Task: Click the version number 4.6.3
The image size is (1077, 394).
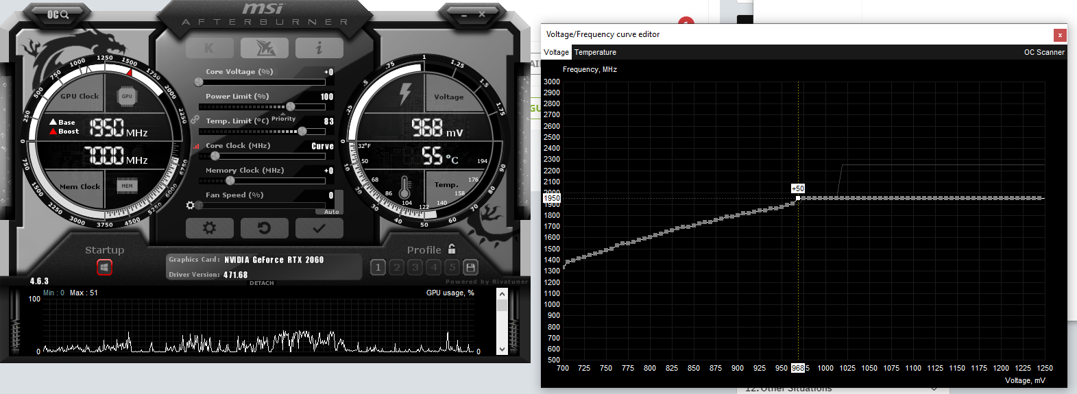Action: point(39,281)
